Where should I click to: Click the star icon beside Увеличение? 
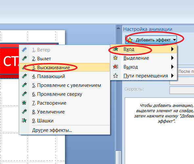click(24, 112)
